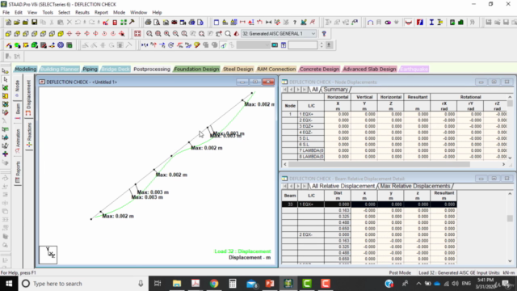This screenshot has height=291, width=517.
Task: Click the Zoom In magnifier icon
Action: (x=167, y=34)
